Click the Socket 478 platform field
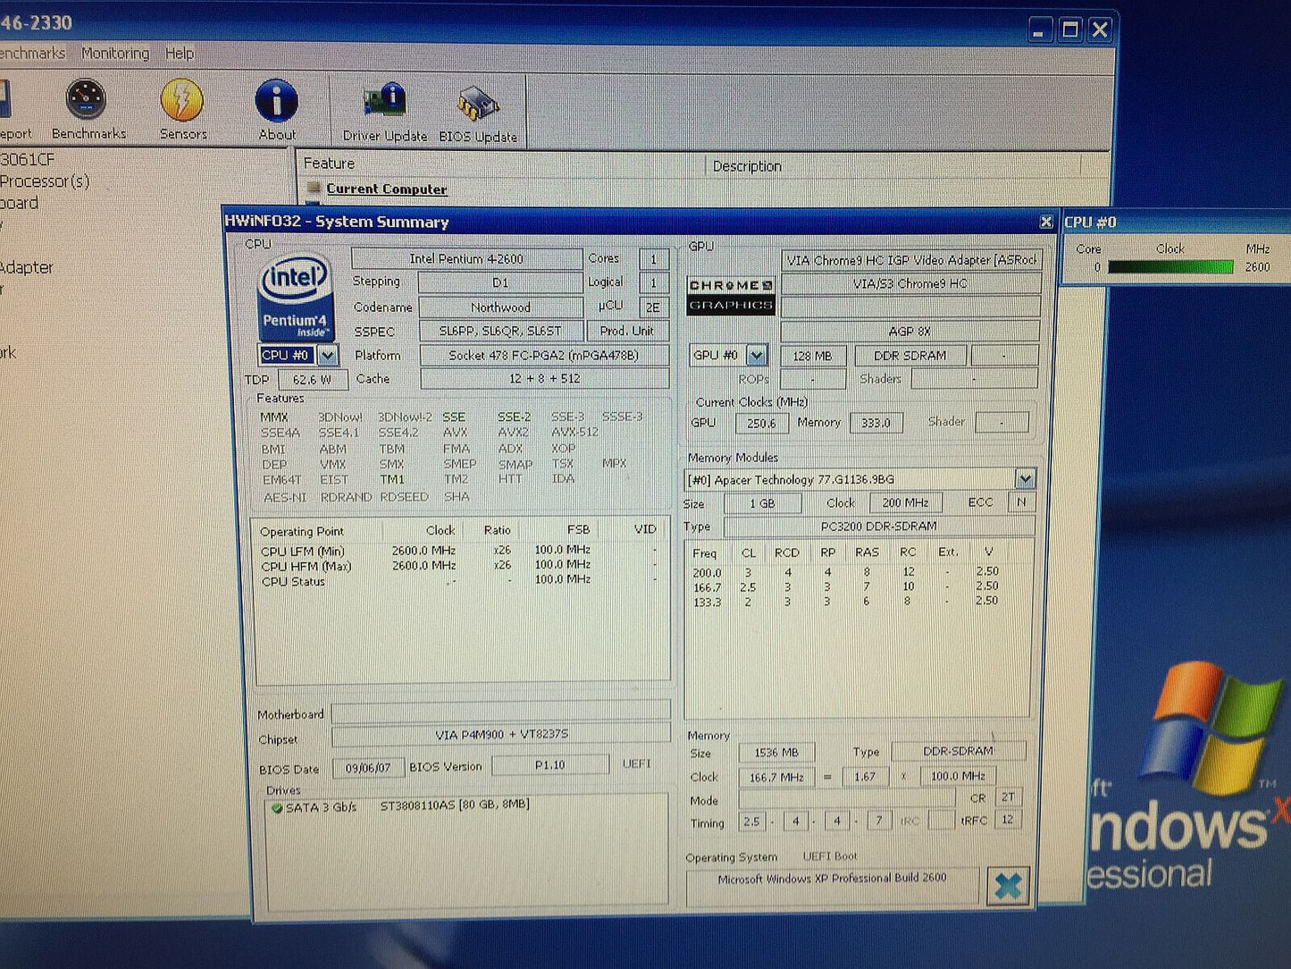The height and width of the screenshot is (969, 1291). 543,355
